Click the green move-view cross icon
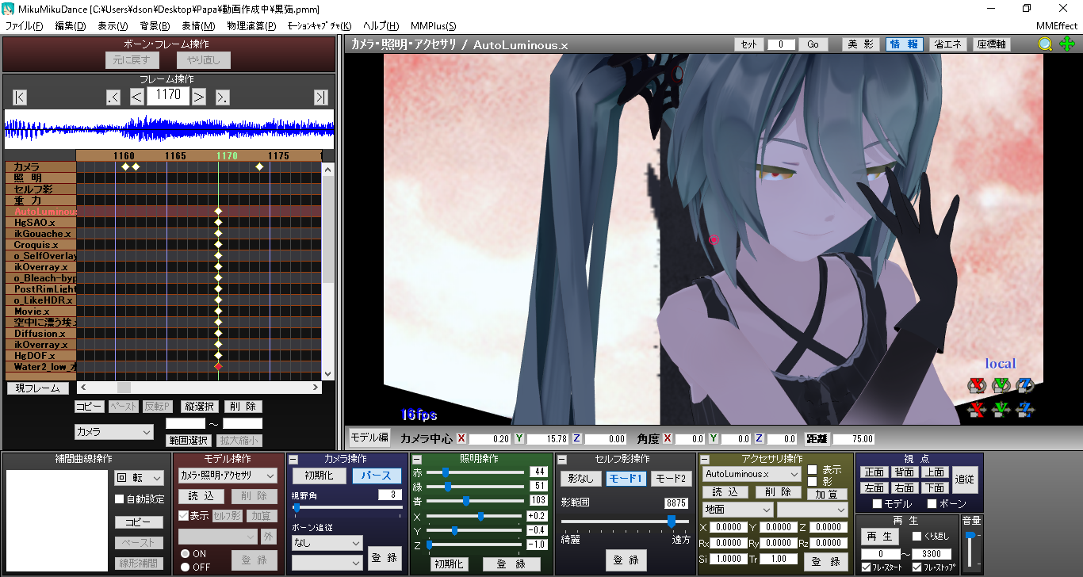The height and width of the screenshot is (577, 1083). pyautogui.click(x=1066, y=44)
